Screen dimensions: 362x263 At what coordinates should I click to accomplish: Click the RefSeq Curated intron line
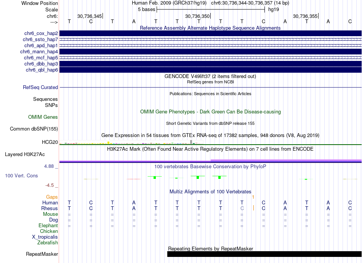tap(210, 88)
